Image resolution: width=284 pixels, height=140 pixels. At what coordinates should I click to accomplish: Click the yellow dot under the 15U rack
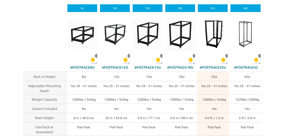pyautogui.click(x=158, y=60)
